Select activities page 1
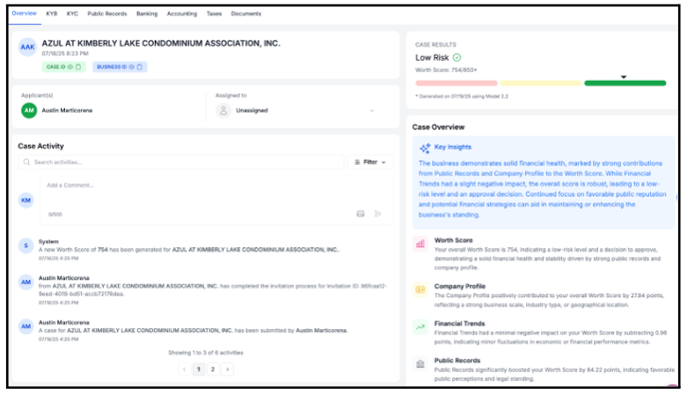The width and height of the screenshot is (687, 394). (199, 369)
